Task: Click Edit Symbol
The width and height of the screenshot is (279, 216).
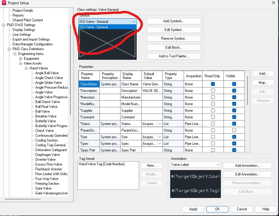Action: pos(174,30)
